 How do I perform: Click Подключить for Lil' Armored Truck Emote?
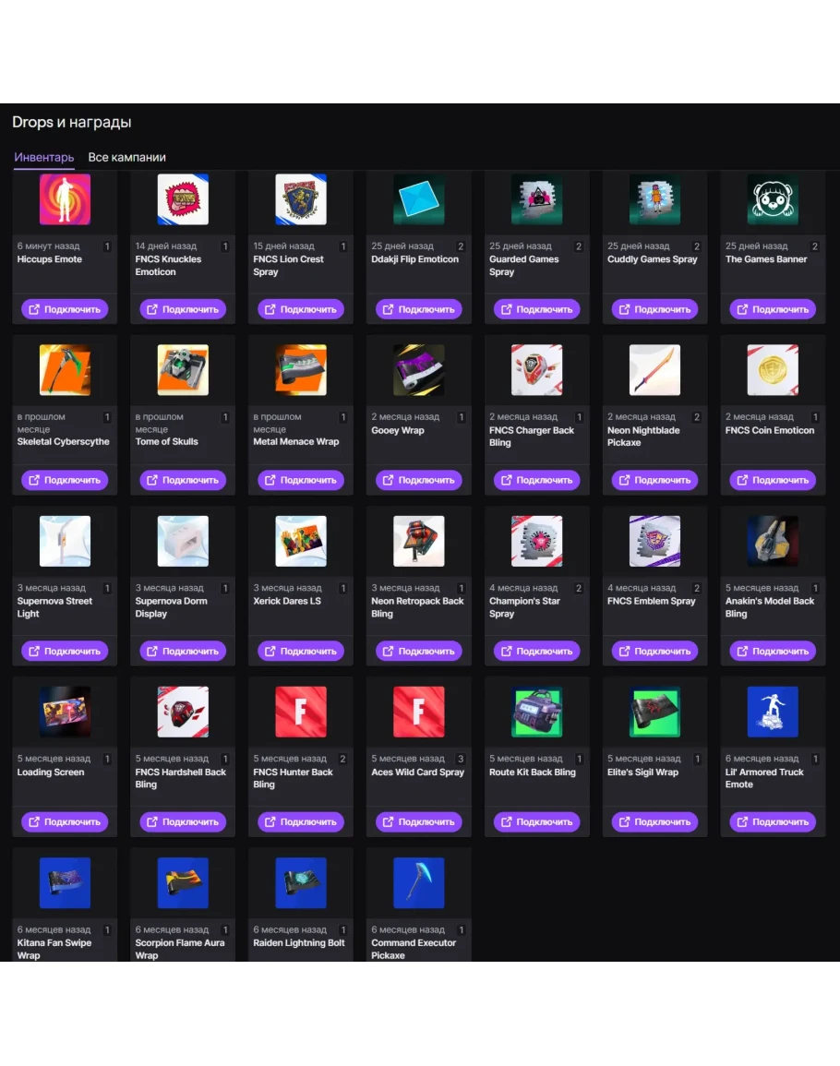(773, 821)
